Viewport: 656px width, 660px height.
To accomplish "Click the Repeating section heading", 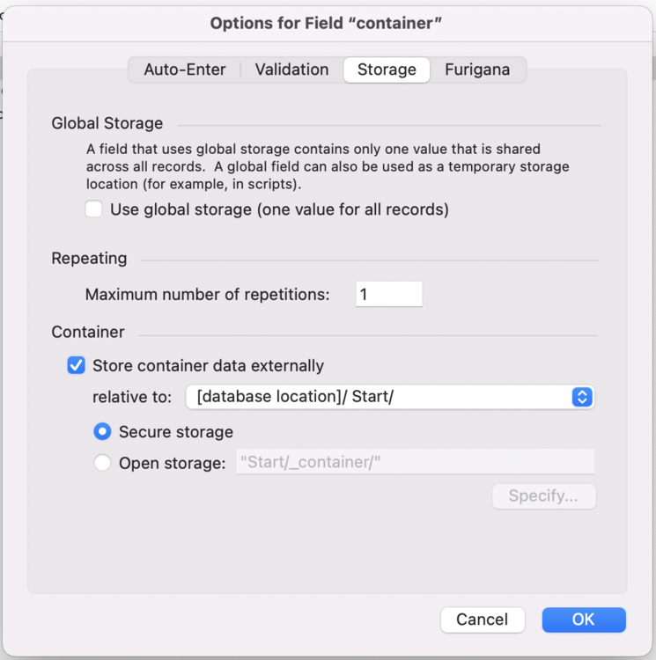I will (x=89, y=259).
